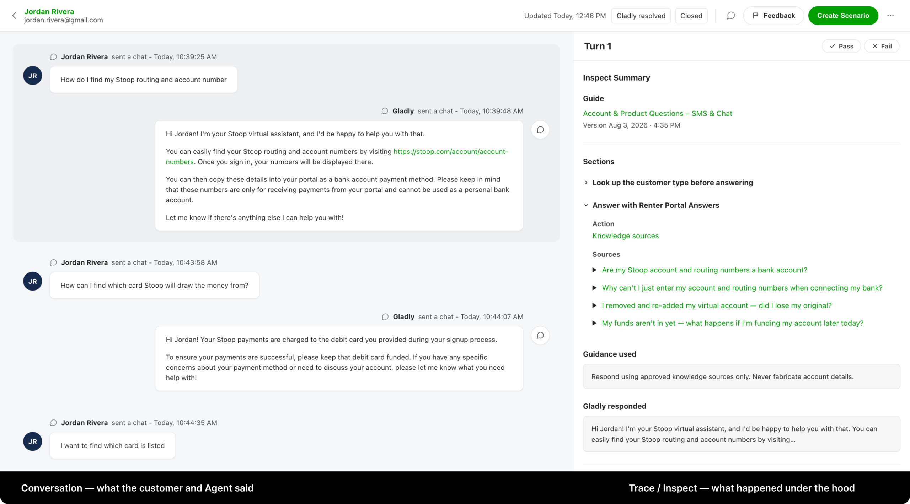Click timestamp 'Today, 10:44:07 AM' on Gladly's reply
Viewport: 910px width, 504px height.
click(492, 317)
